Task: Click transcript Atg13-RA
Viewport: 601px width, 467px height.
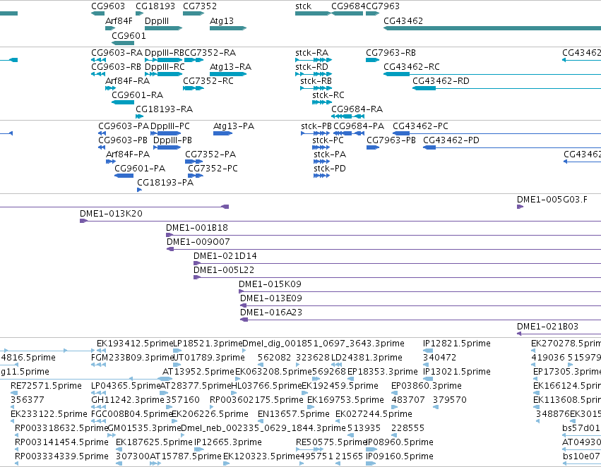Action: coord(228,74)
